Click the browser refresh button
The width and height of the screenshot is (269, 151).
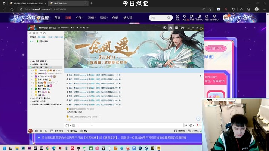tap(12, 9)
